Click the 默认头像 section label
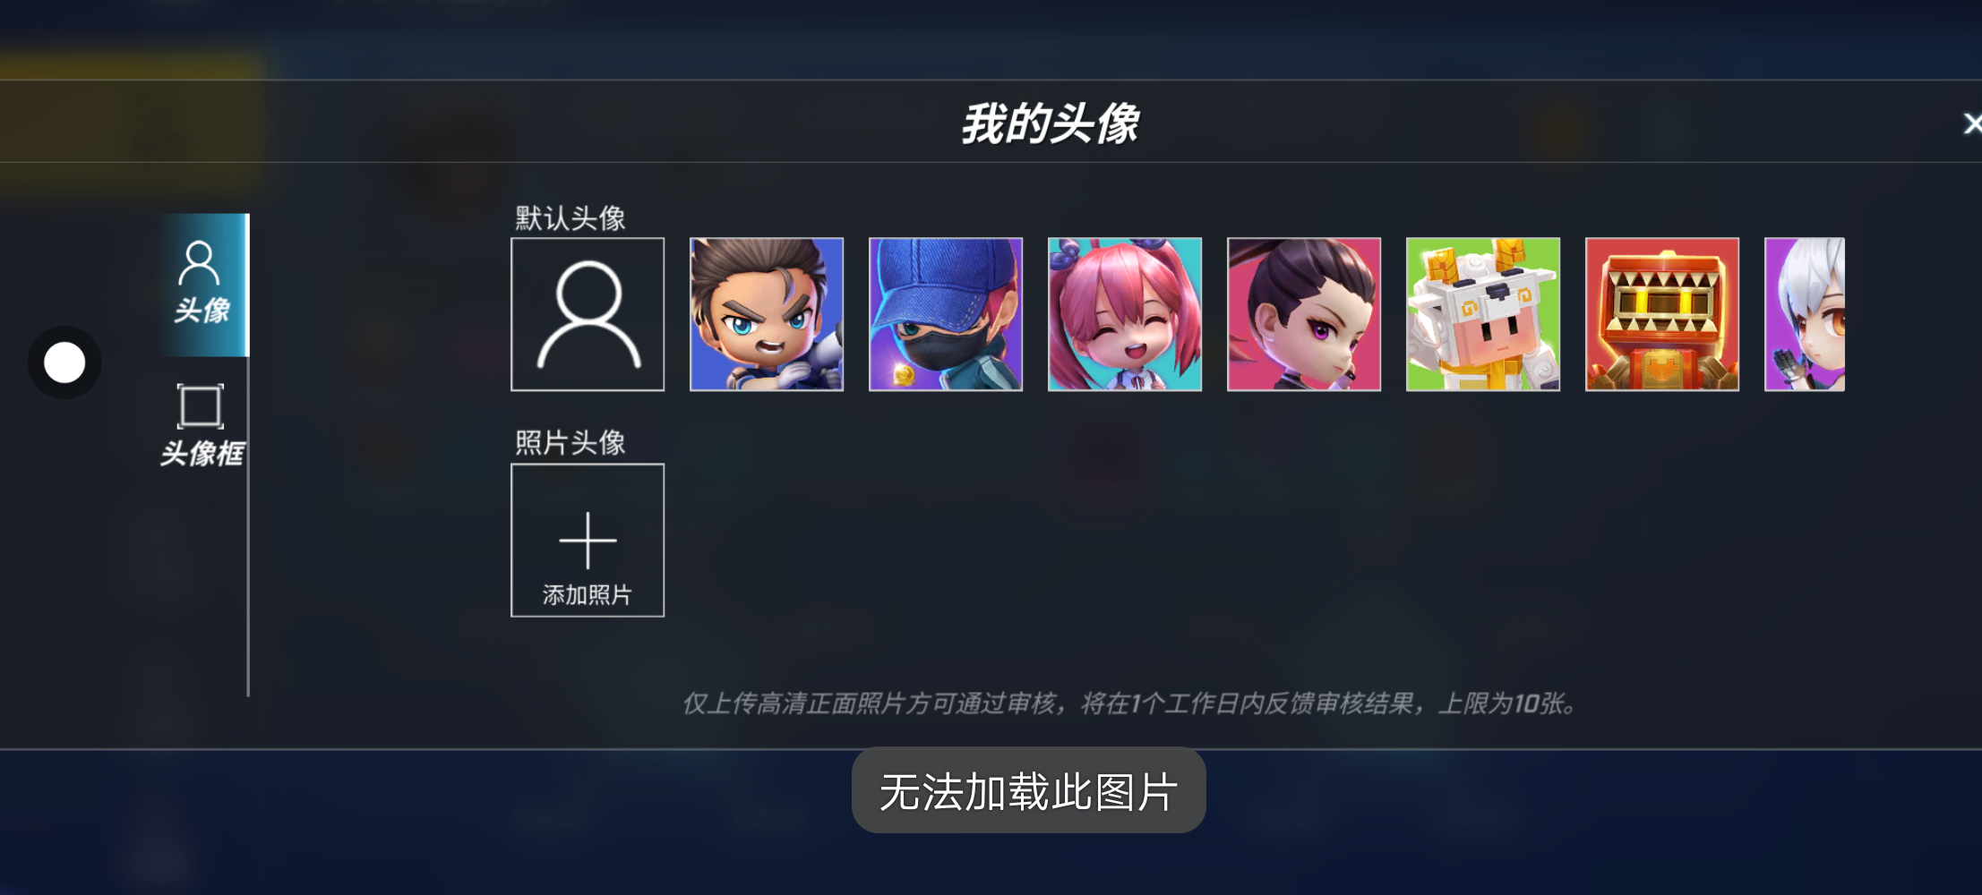 click(x=570, y=218)
